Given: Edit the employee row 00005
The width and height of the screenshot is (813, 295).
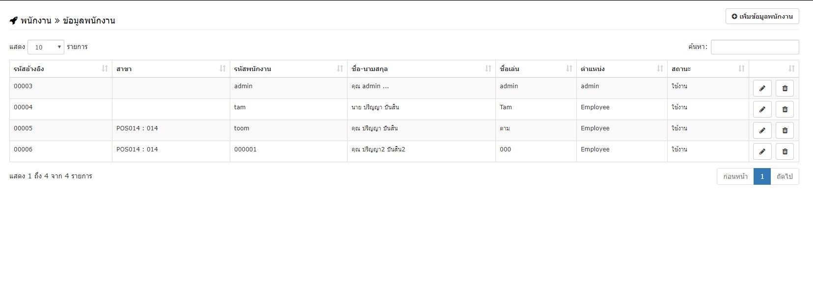Looking at the screenshot, I should click(x=762, y=130).
